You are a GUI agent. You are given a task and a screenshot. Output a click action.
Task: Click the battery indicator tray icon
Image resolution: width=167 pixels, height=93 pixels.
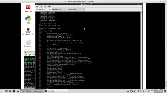[x=165, y=91]
